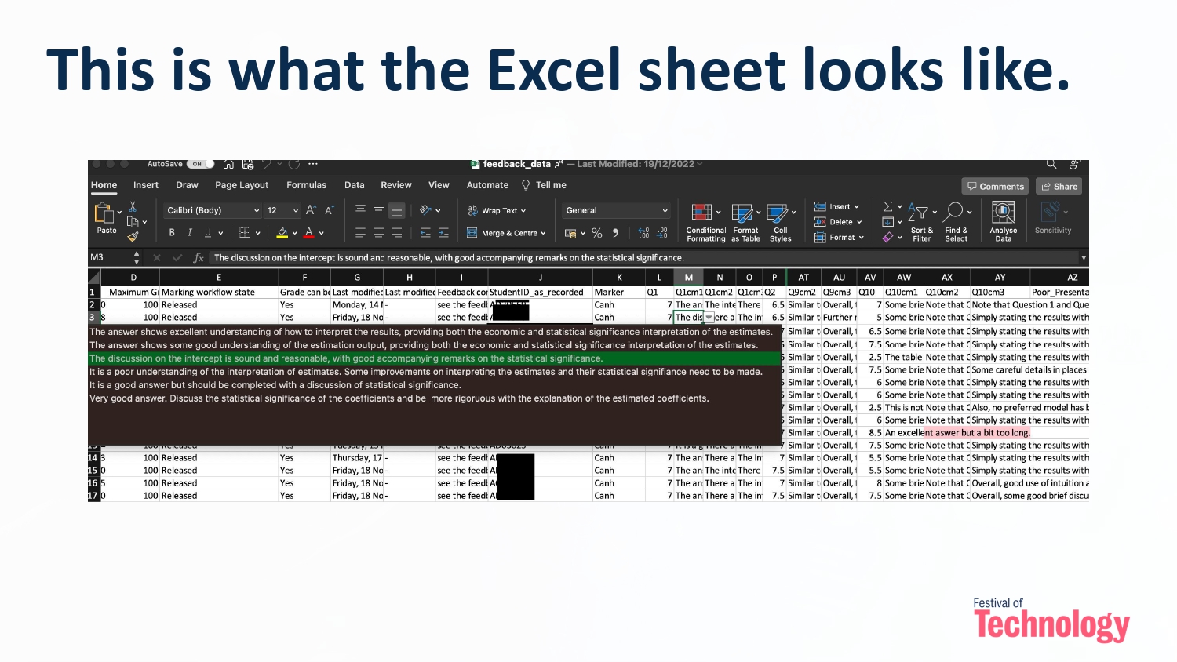Open the Automate tab
The image size is (1177, 662).
[x=487, y=185]
